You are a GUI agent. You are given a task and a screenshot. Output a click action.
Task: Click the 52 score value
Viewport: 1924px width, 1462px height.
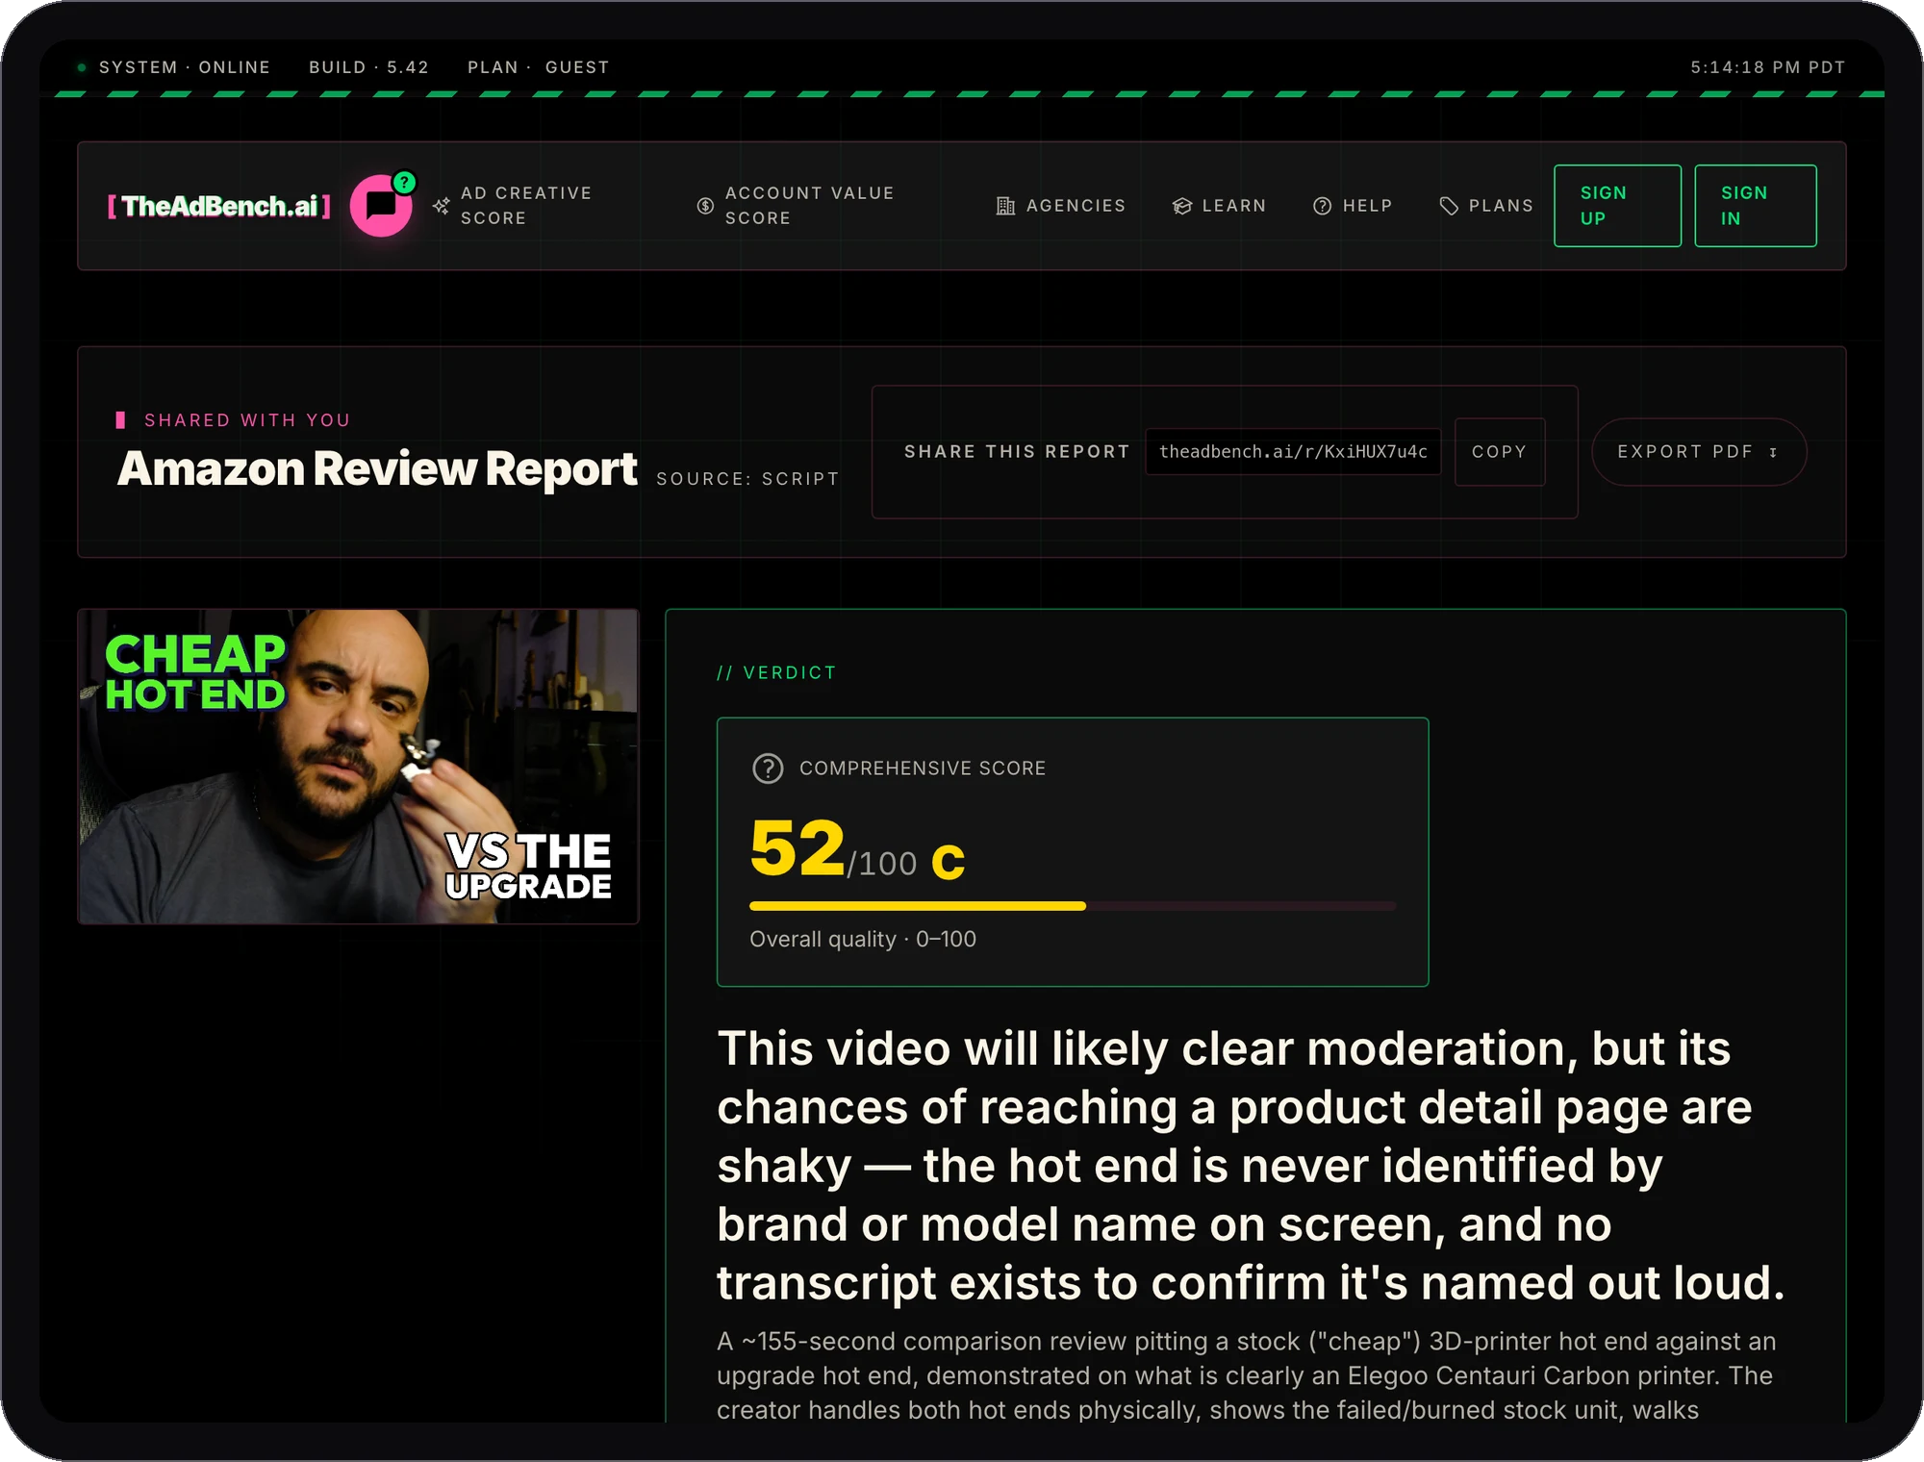(x=797, y=849)
